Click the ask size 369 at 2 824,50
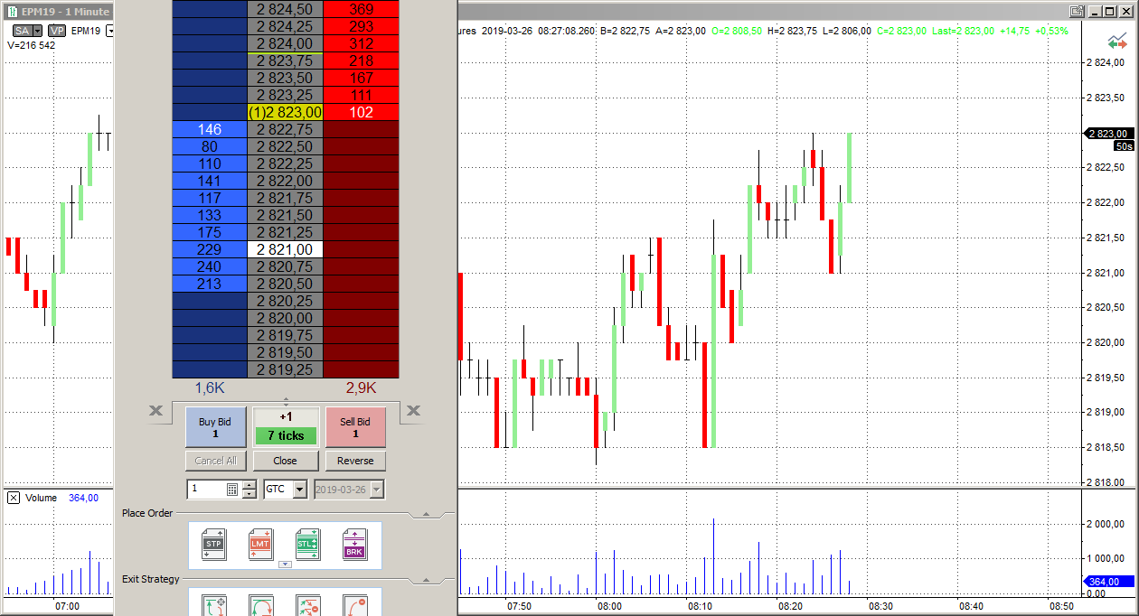1139x616 pixels. tap(362, 9)
